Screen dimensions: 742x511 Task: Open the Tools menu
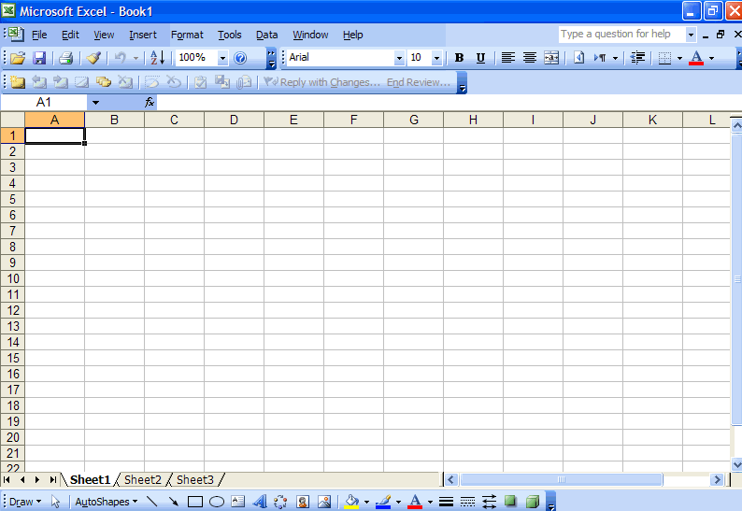pos(230,35)
